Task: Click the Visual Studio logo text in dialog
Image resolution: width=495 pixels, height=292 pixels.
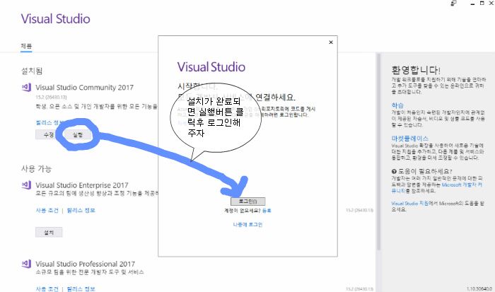Action: click(211, 67)
